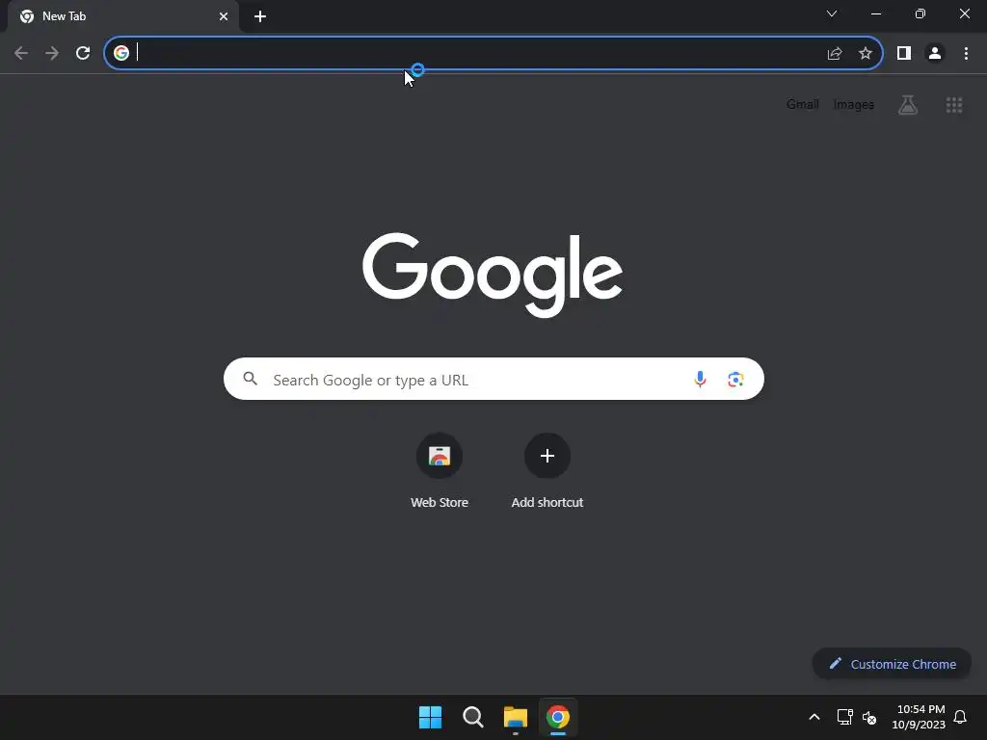The image size is (987, 740).
Task: Click the browser forward arrow
Action: coord(52,53)
